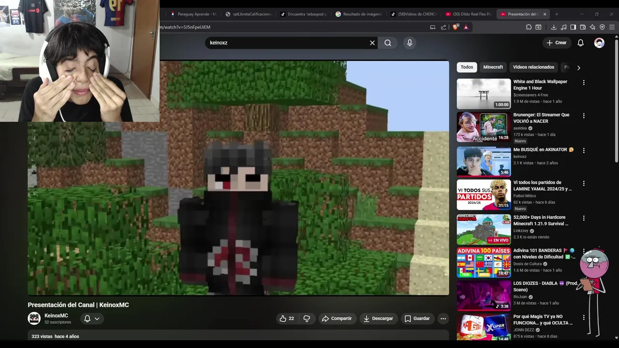Open KeinoxMC channel avatar

[34, 318]
